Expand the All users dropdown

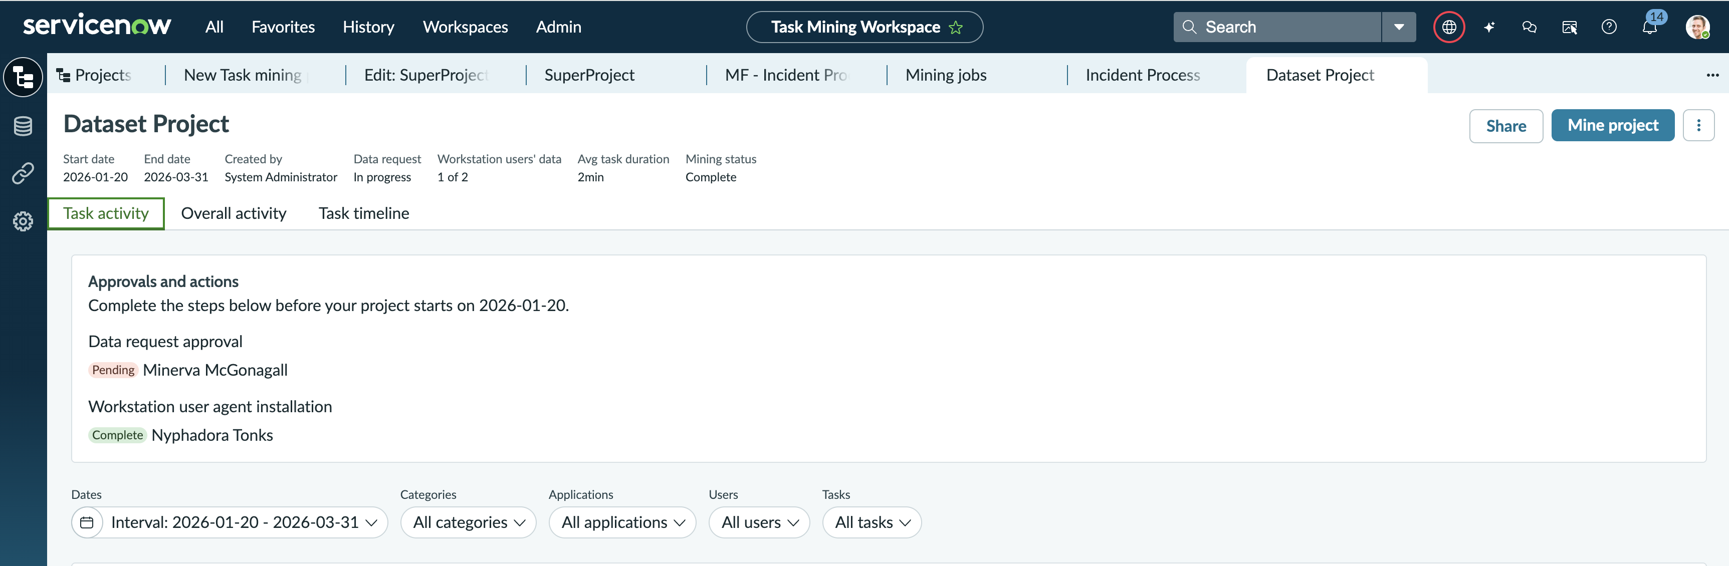pyautogui.click(x=759, y=522)
